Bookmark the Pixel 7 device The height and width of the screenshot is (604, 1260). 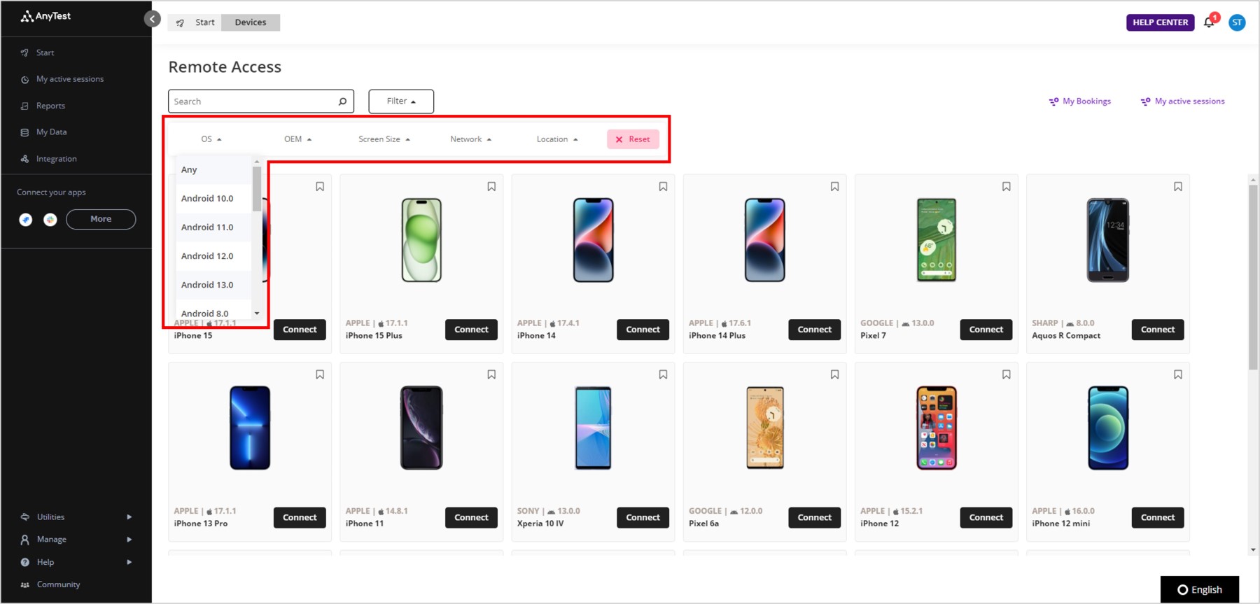tap(1006, 187)
